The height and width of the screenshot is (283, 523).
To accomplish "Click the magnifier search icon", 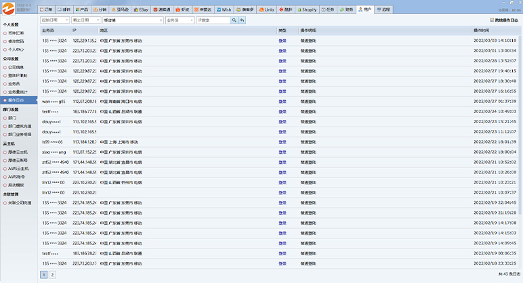I will tap(234, 20).
